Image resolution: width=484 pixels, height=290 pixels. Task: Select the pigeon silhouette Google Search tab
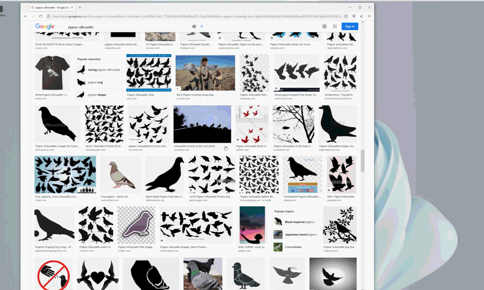coord(52,7)
